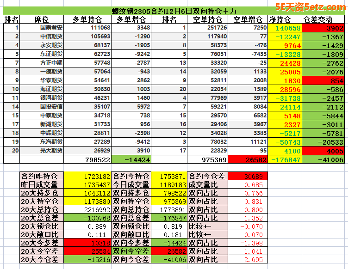The image size is (348, 269).
Task: Click the ratio value -1.398
Action: click(248, 243)
